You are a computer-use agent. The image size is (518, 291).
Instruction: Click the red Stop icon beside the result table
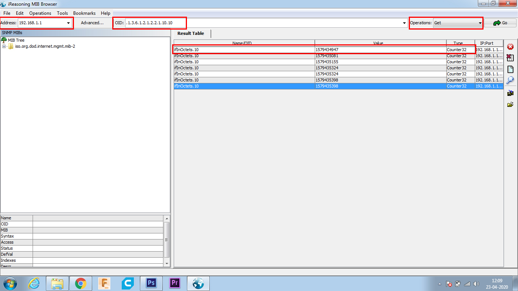tap(510, 47)
